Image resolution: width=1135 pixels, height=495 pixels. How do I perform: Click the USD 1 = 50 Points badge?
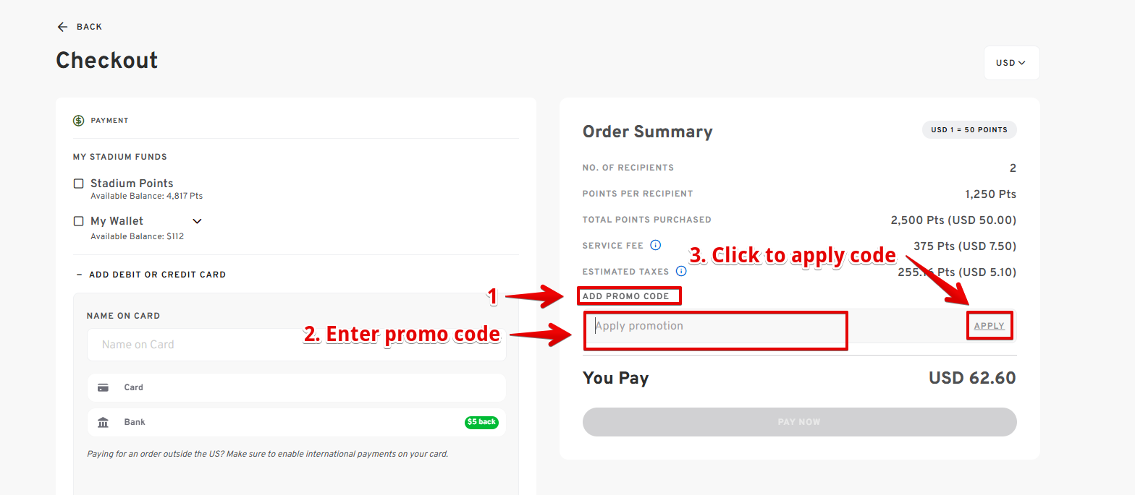969,130
